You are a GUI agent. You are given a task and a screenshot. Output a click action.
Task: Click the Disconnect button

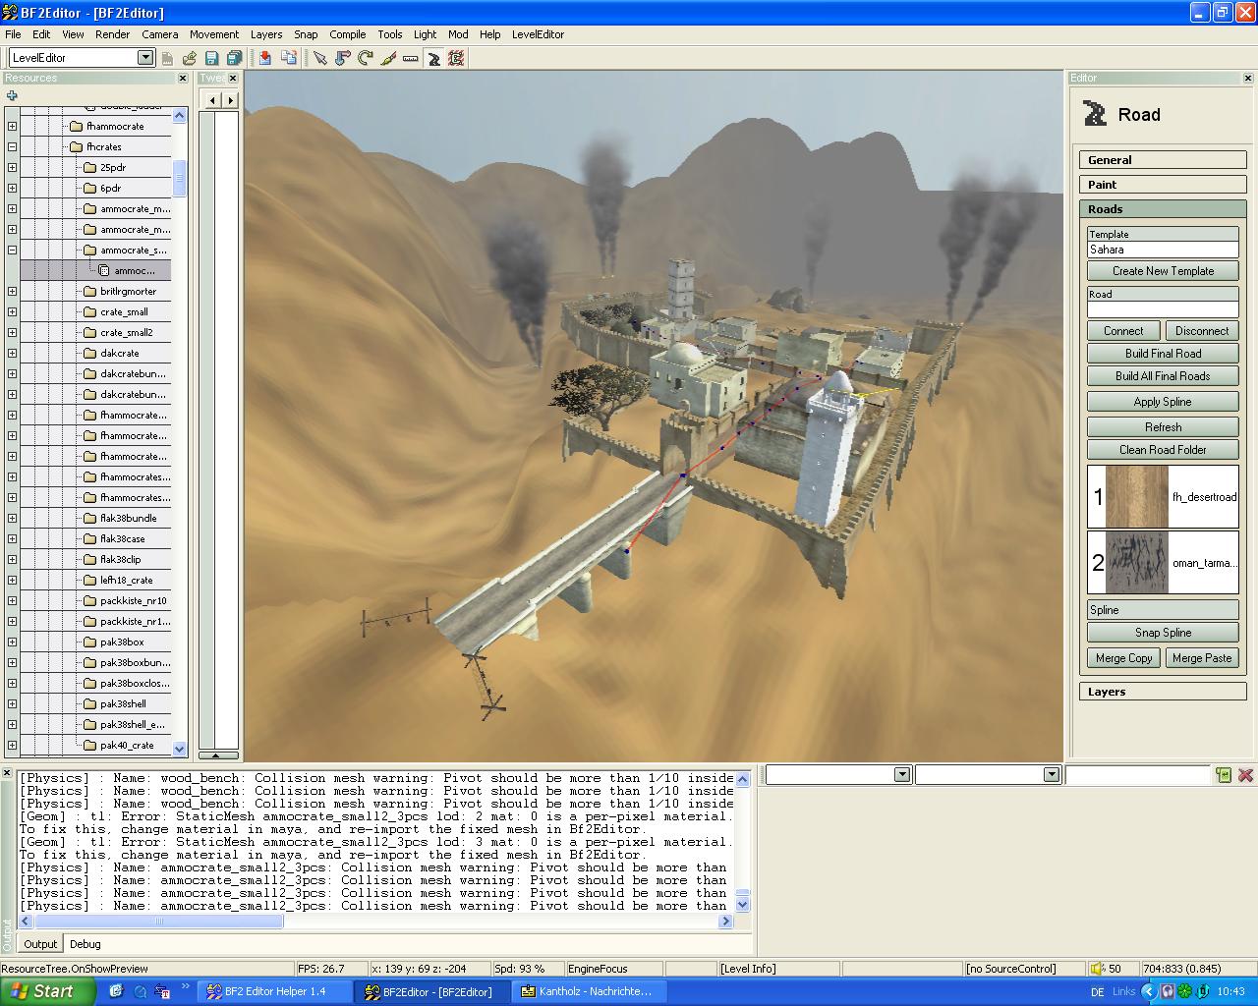tap(1202, 331)
